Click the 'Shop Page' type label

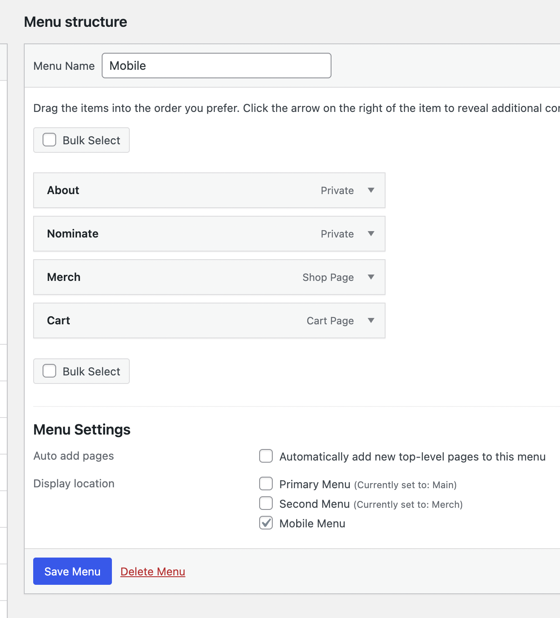tap(328, 278)
